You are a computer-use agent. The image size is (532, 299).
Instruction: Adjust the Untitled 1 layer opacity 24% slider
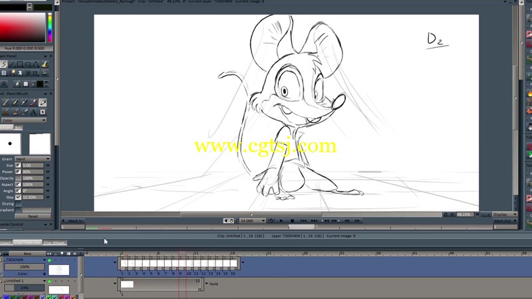click(24, 288)
